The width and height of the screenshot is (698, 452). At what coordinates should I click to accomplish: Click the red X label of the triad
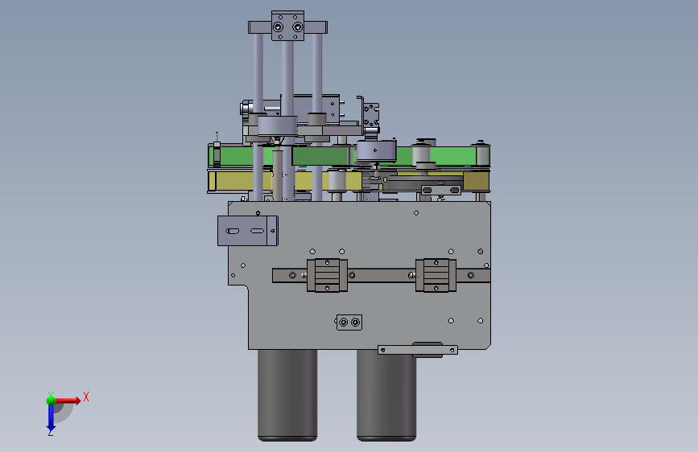click(x=86, y=397)
